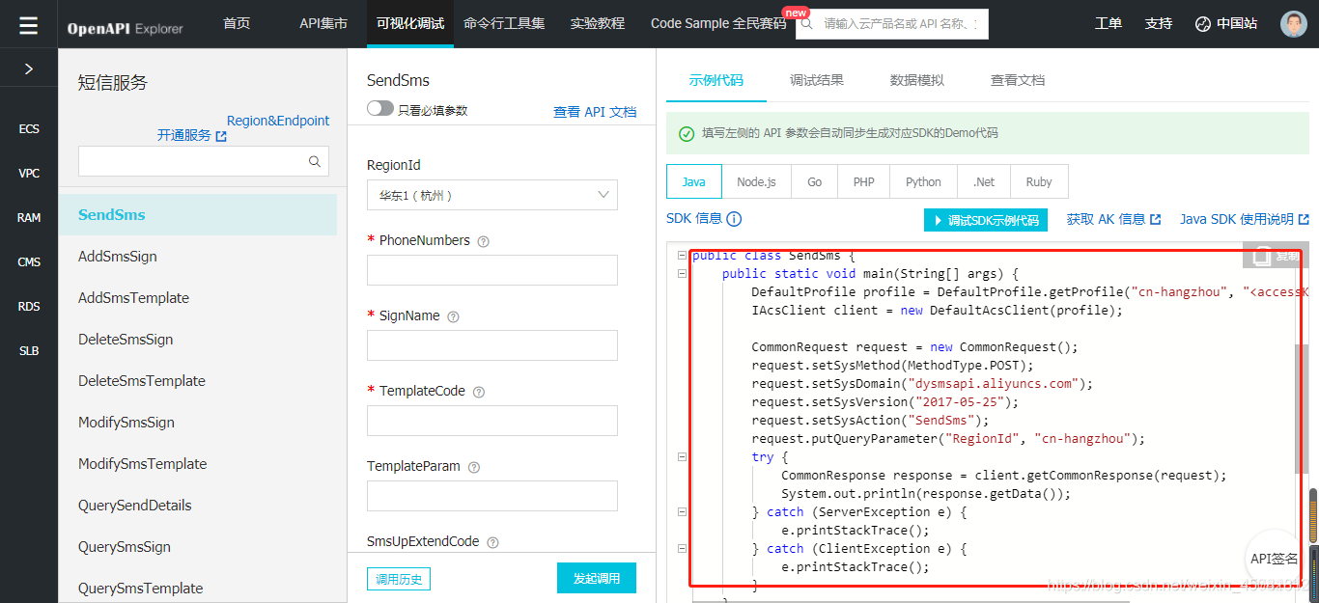Click the help icon next to SignName
The height and width of the screenshot is (603, 1319).
pyautogui.click(x=453, y=316)
